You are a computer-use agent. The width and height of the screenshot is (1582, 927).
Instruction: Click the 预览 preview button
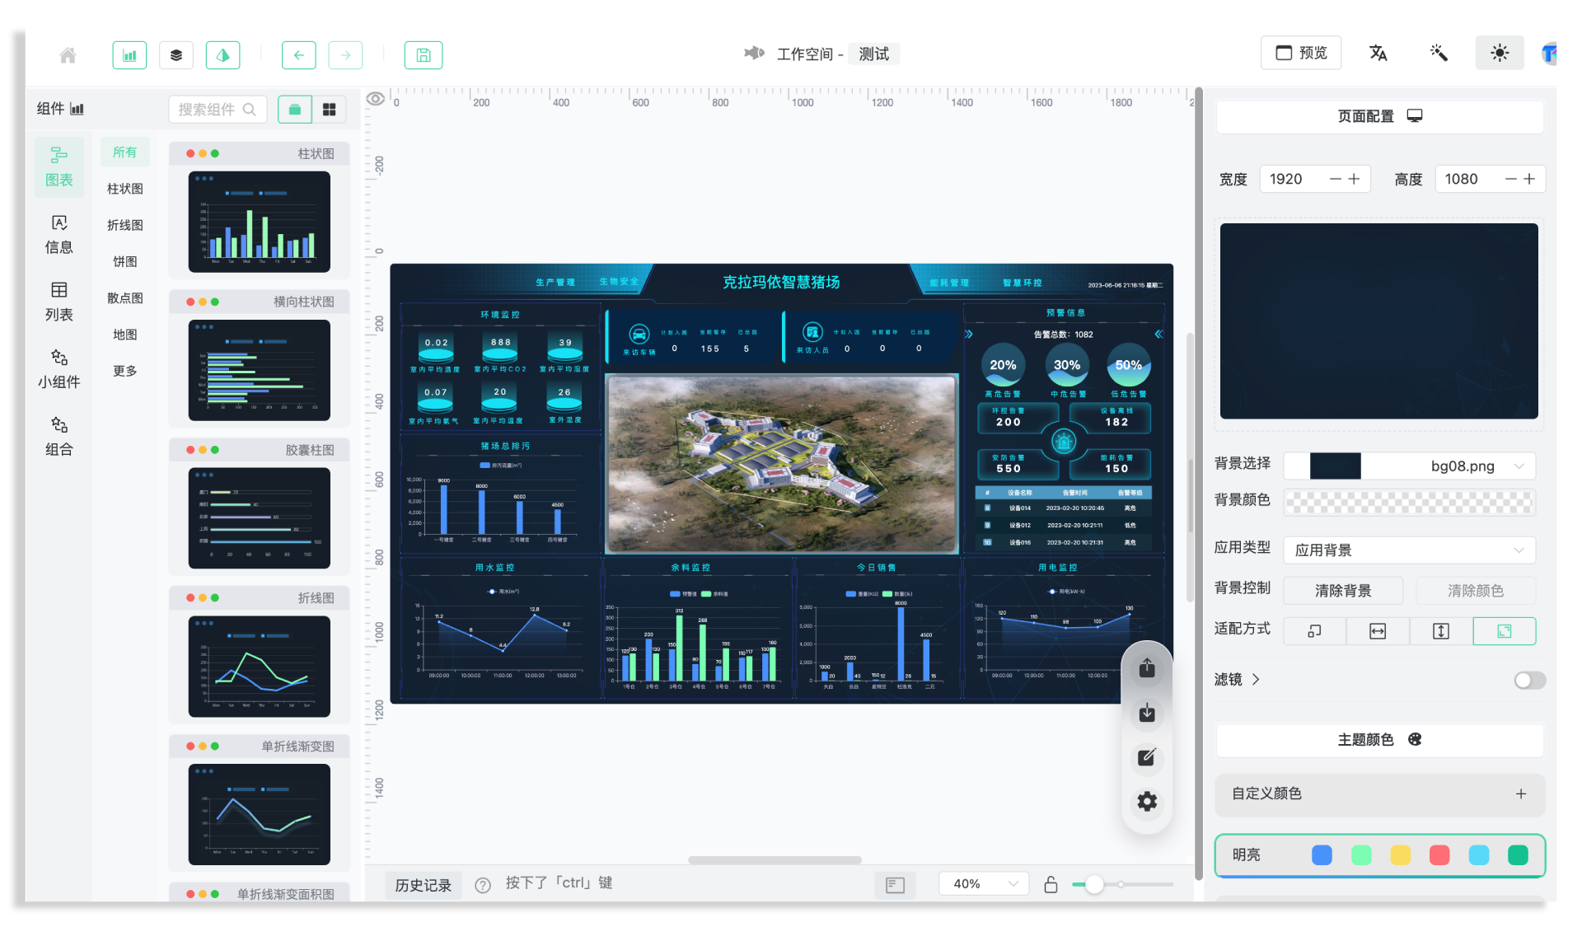click(1301, 54)
